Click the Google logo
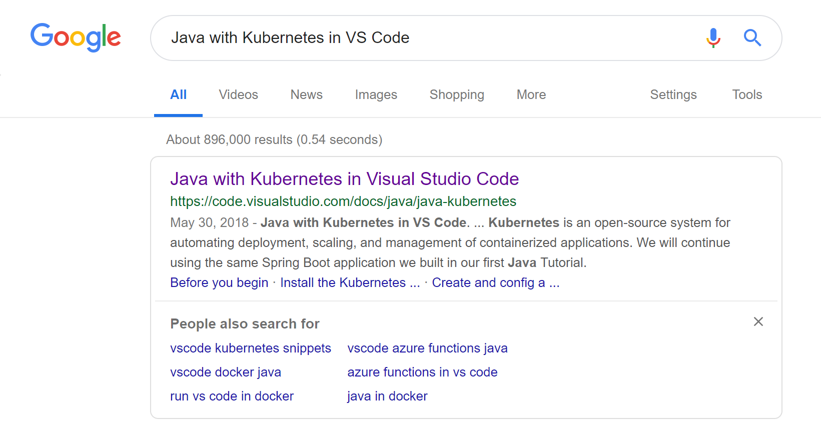821x440 pixels. click(x=76, y=37)
